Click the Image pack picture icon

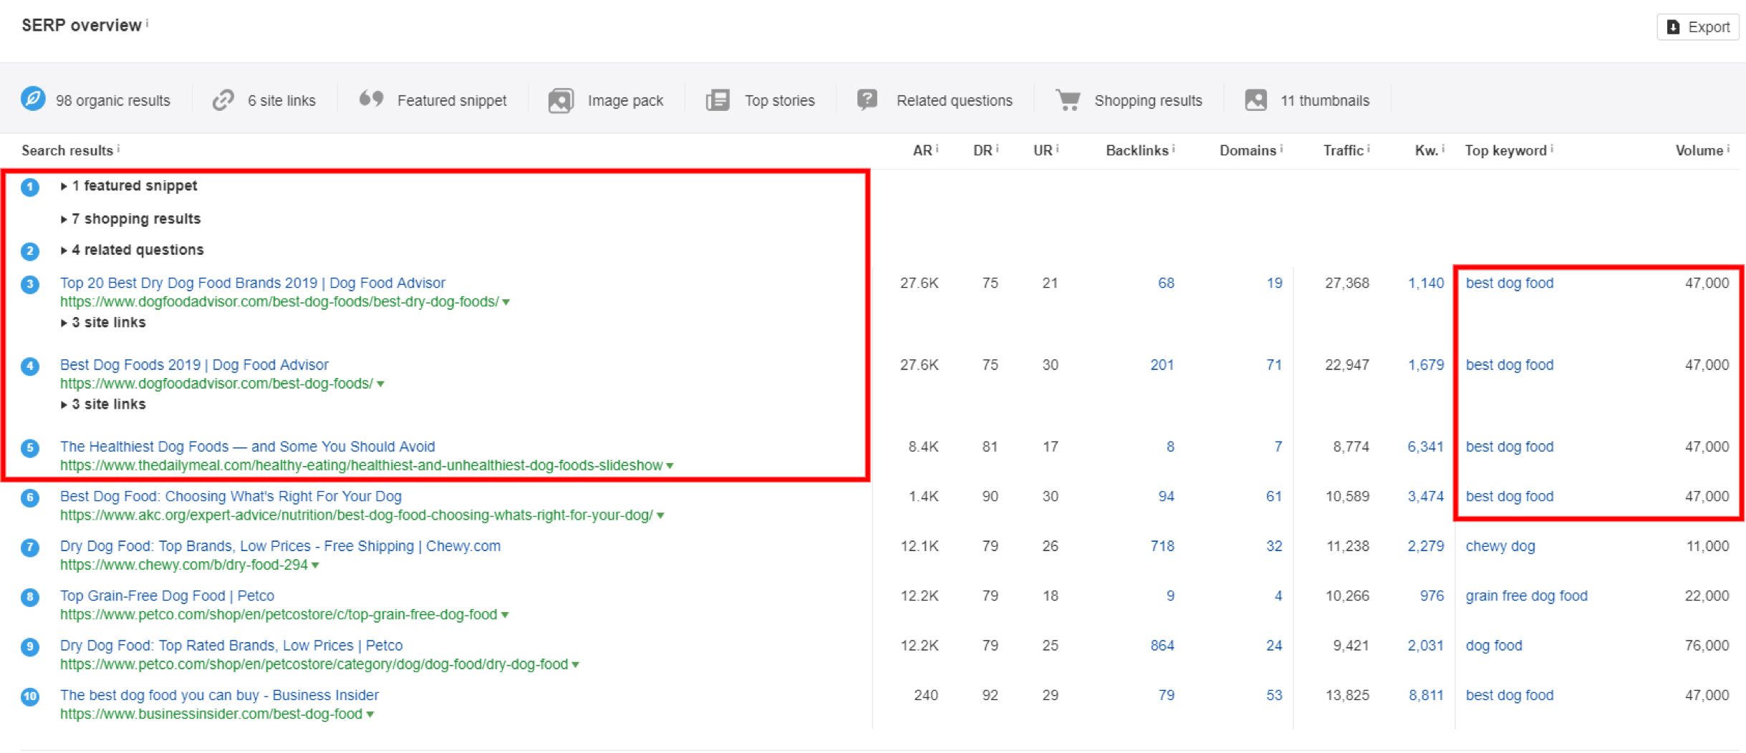pos(561,100)
